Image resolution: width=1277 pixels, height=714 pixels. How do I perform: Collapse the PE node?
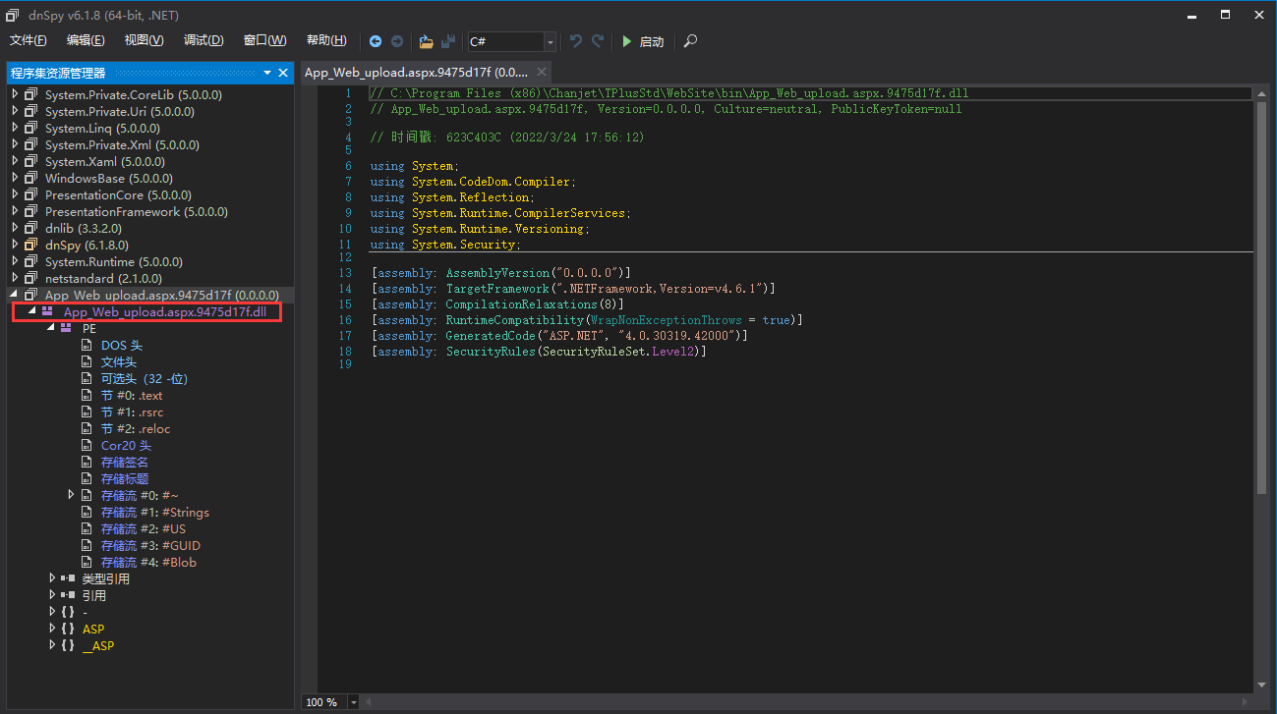pos(51,328)
